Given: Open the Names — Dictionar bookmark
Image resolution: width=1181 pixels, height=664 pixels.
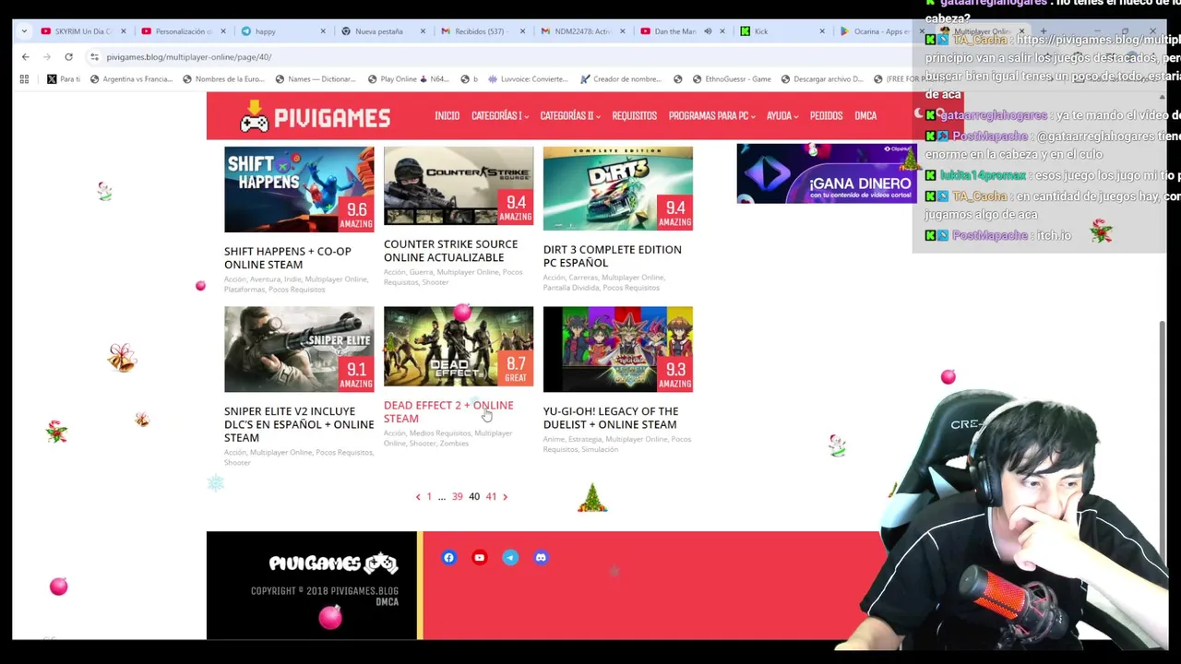Looking at the screenshot, I should pos(315,79).
